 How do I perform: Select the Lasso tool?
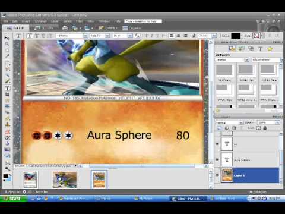click(7, 70)
